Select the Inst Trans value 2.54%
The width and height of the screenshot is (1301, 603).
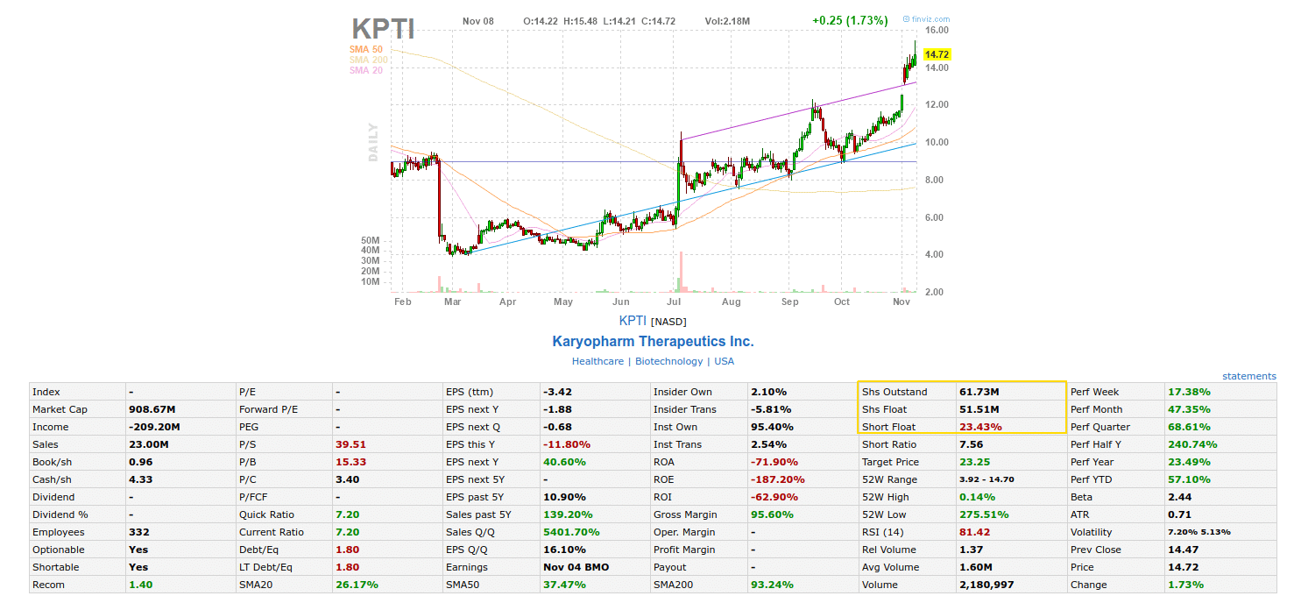pyautogui.click(x=768, y=444)
